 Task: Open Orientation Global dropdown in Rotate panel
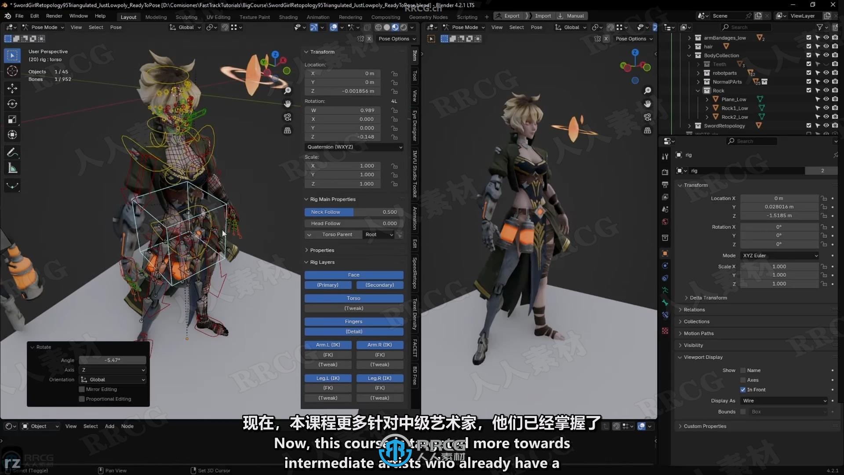coord(113,380)
